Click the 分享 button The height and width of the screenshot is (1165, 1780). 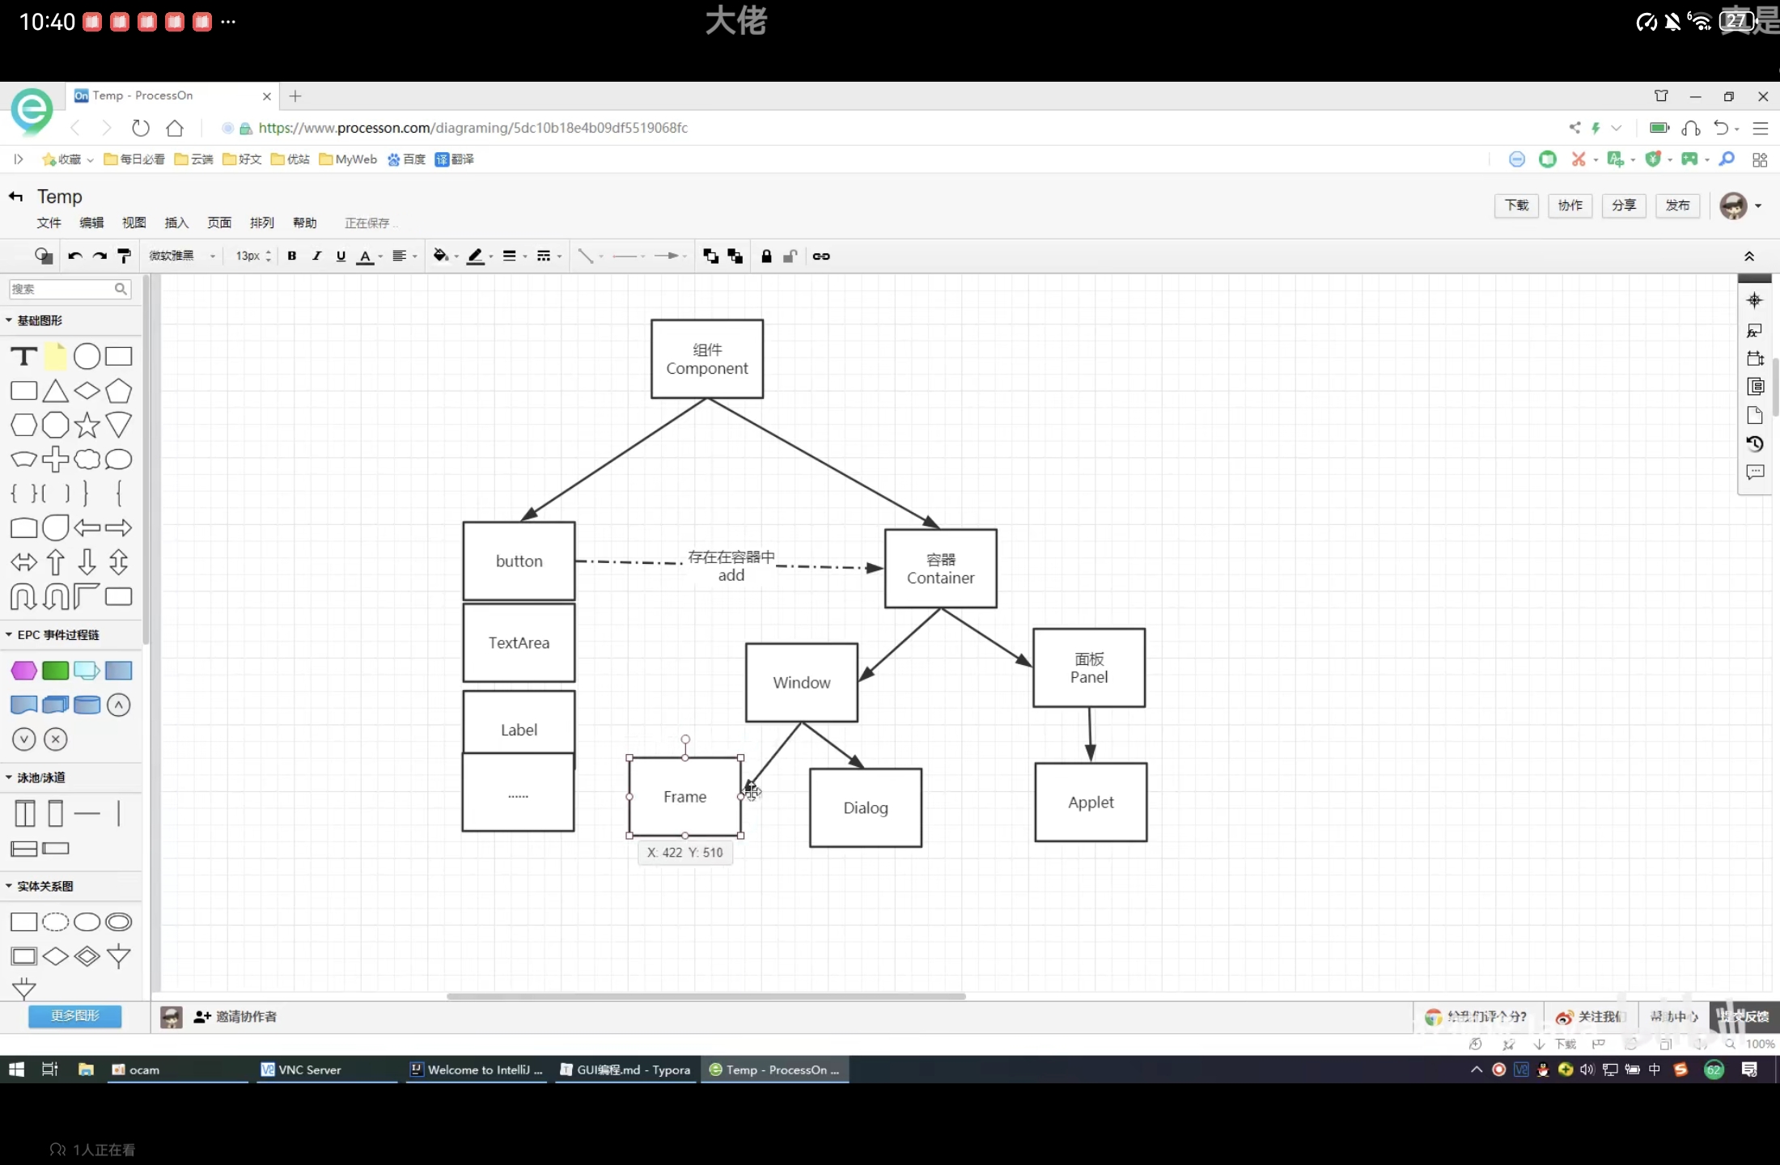(x=1623, y=205)
